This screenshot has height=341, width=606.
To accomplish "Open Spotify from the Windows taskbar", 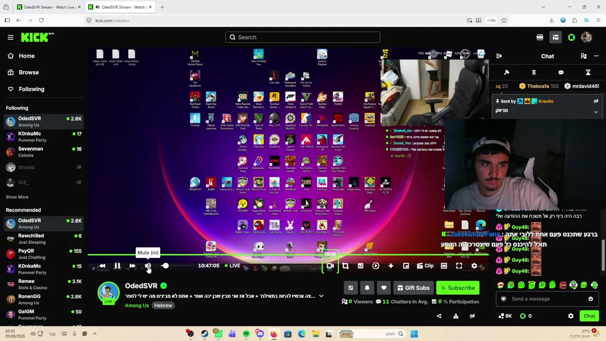I will click(x=246, y=334).
